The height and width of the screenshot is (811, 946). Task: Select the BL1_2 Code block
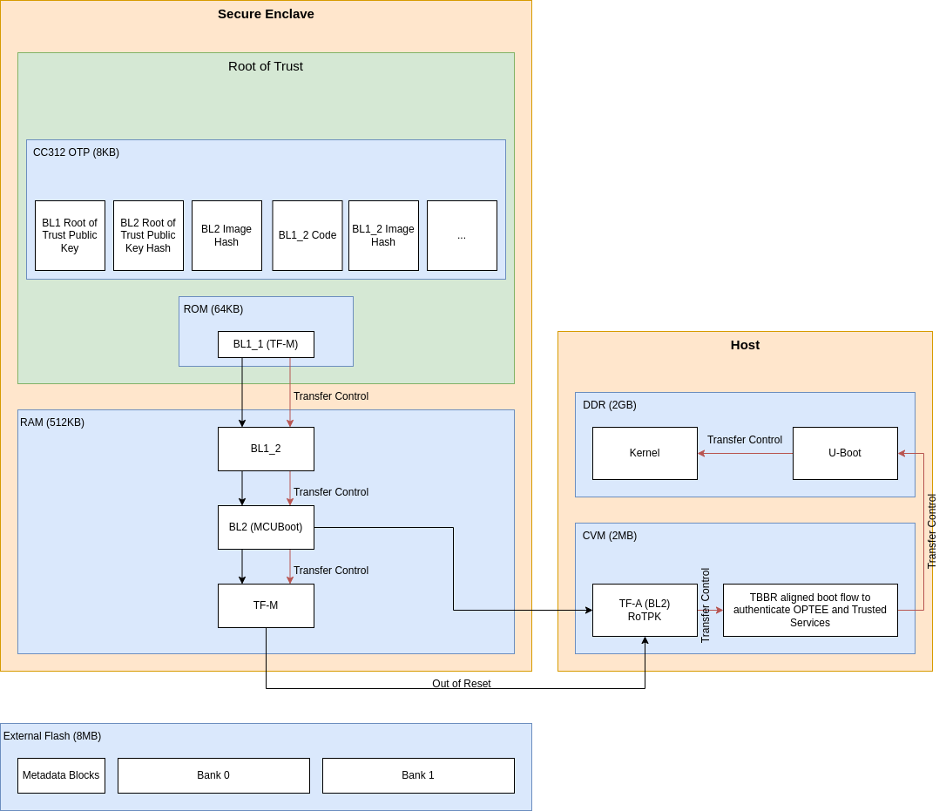tap(307, 235)
